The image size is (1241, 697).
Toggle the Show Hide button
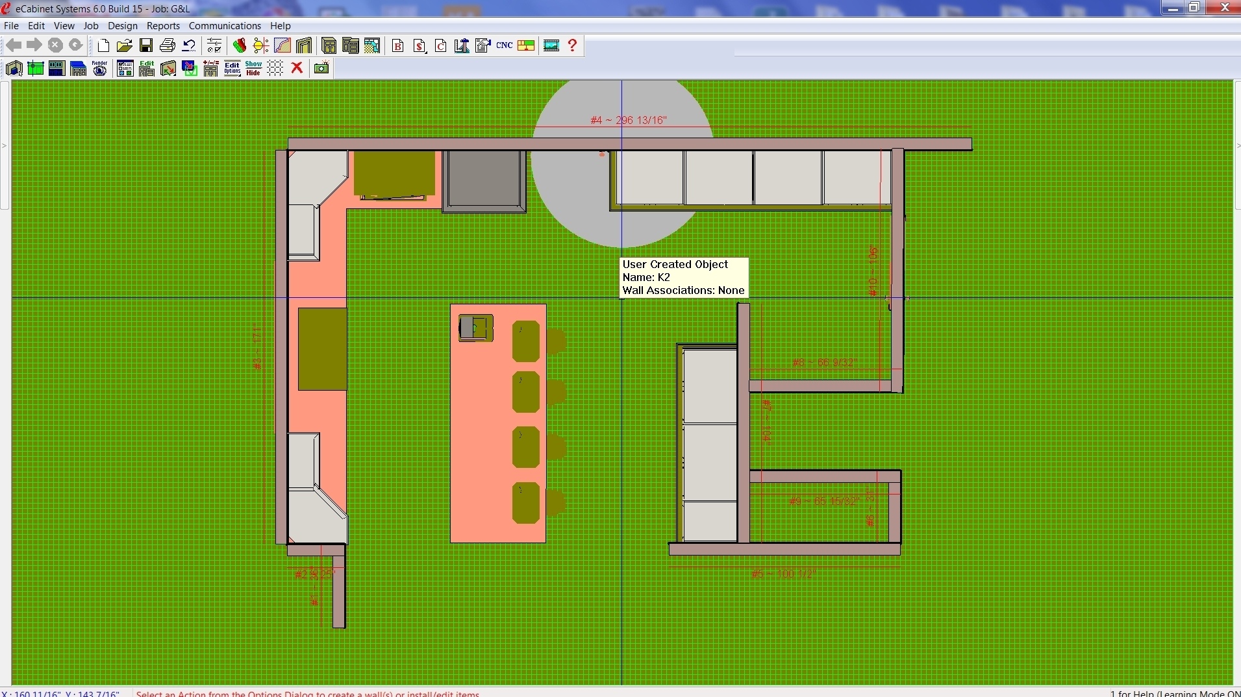click(253, 68)
